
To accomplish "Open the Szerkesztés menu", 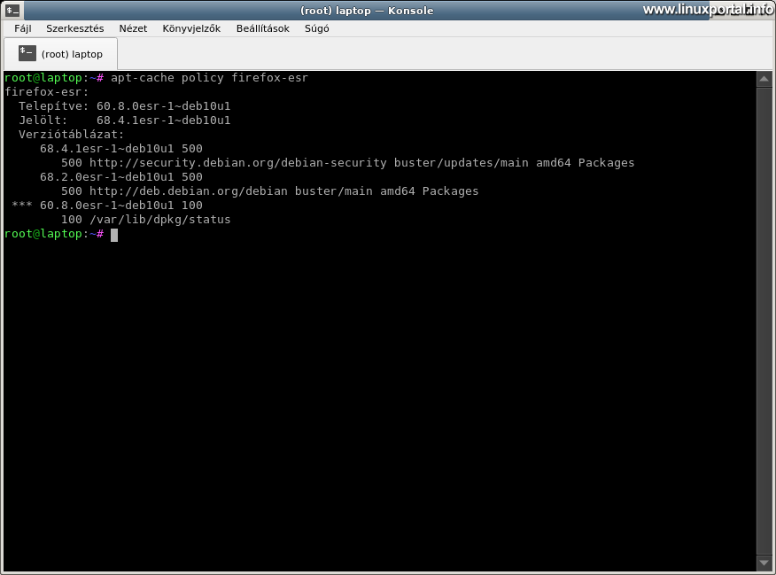I will [x=75, y=28].
